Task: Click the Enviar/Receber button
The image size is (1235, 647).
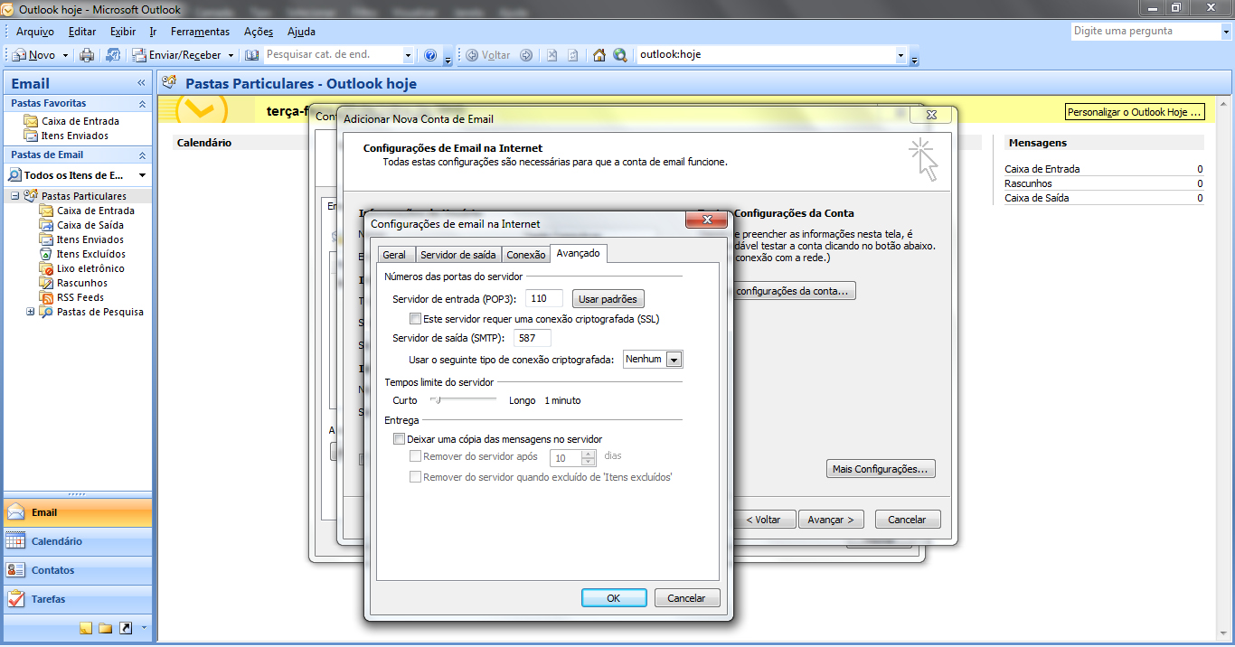Action: (x=177, y=55)
